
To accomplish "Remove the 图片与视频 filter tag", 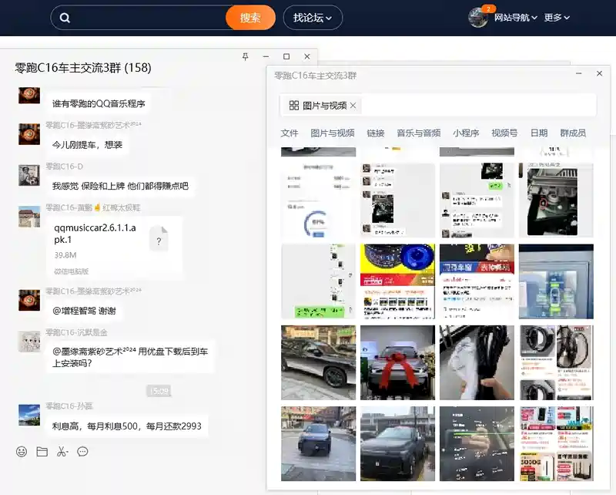I will [x=353, y=106].
